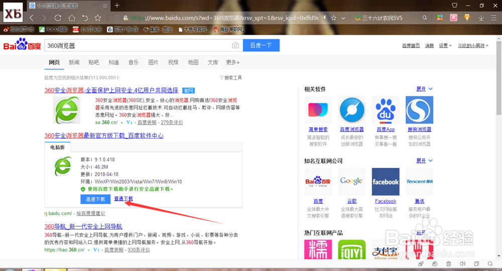Click the 搜狗浏览器 thumbnail
This screenshot has height=271, width=502.
419,110
